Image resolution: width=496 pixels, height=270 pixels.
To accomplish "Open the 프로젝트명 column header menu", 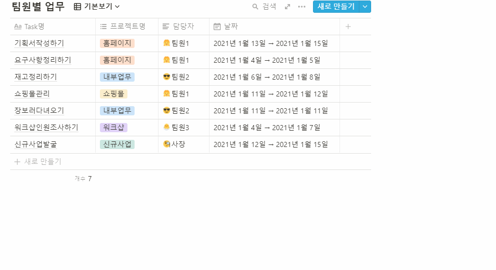I will (127, 27).
